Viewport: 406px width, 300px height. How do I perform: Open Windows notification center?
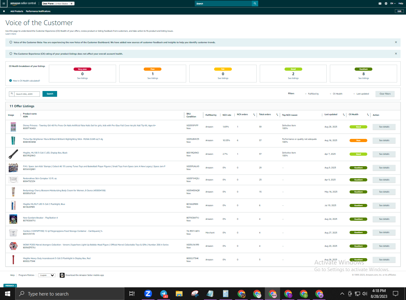(x=396, y=294)
